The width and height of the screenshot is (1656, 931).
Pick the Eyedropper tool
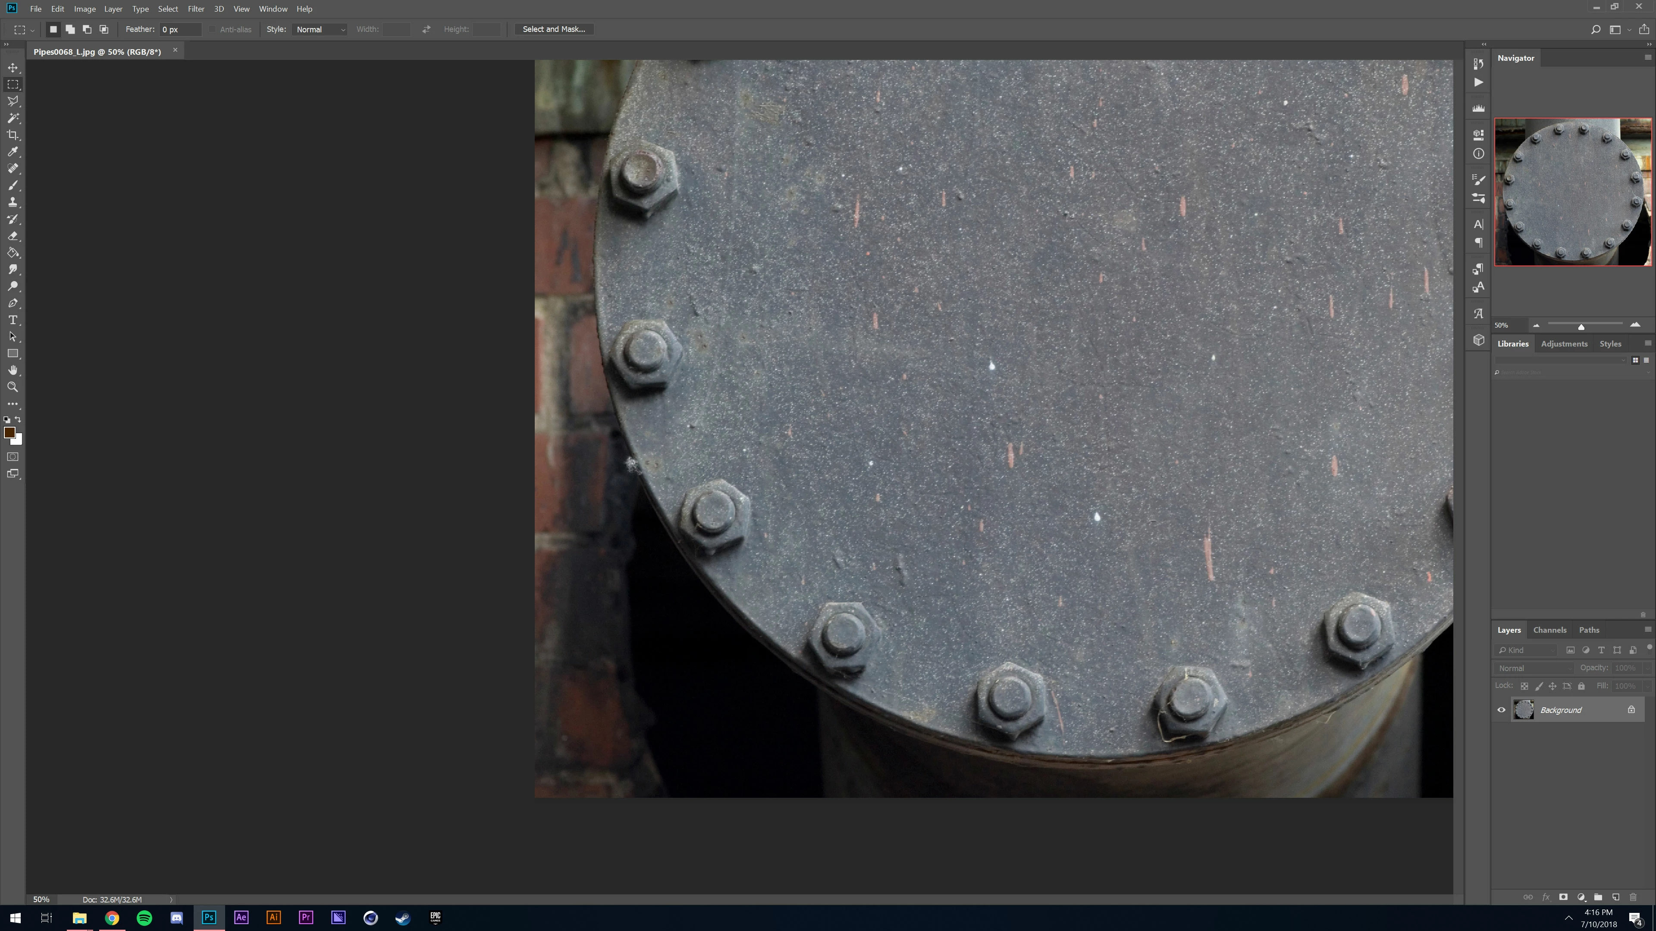point(13,152)
